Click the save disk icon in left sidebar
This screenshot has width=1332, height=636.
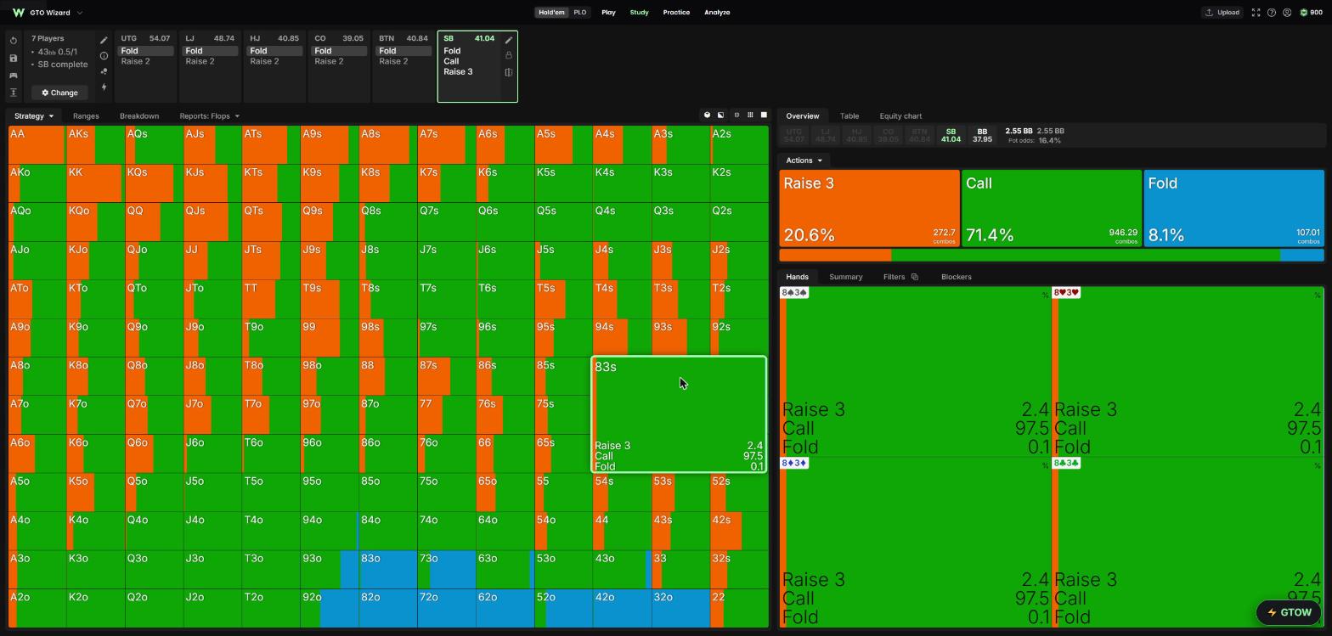tap(13, 59)
